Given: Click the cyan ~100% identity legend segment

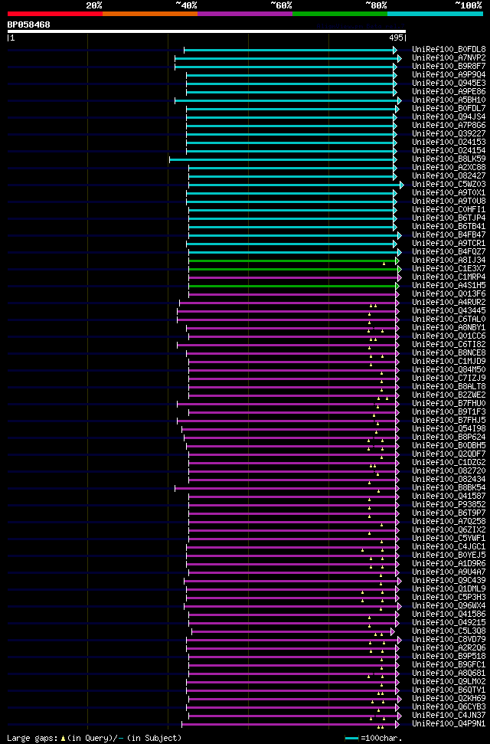Looking at the screenshot, I should (x=435, y=14).
